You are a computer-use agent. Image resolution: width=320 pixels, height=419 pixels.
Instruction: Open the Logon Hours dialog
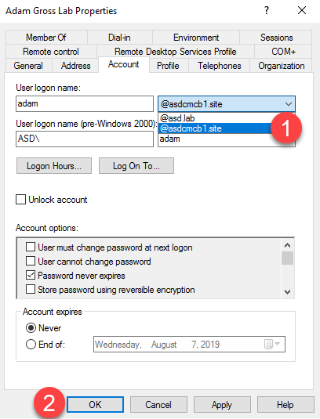(54, 166)
